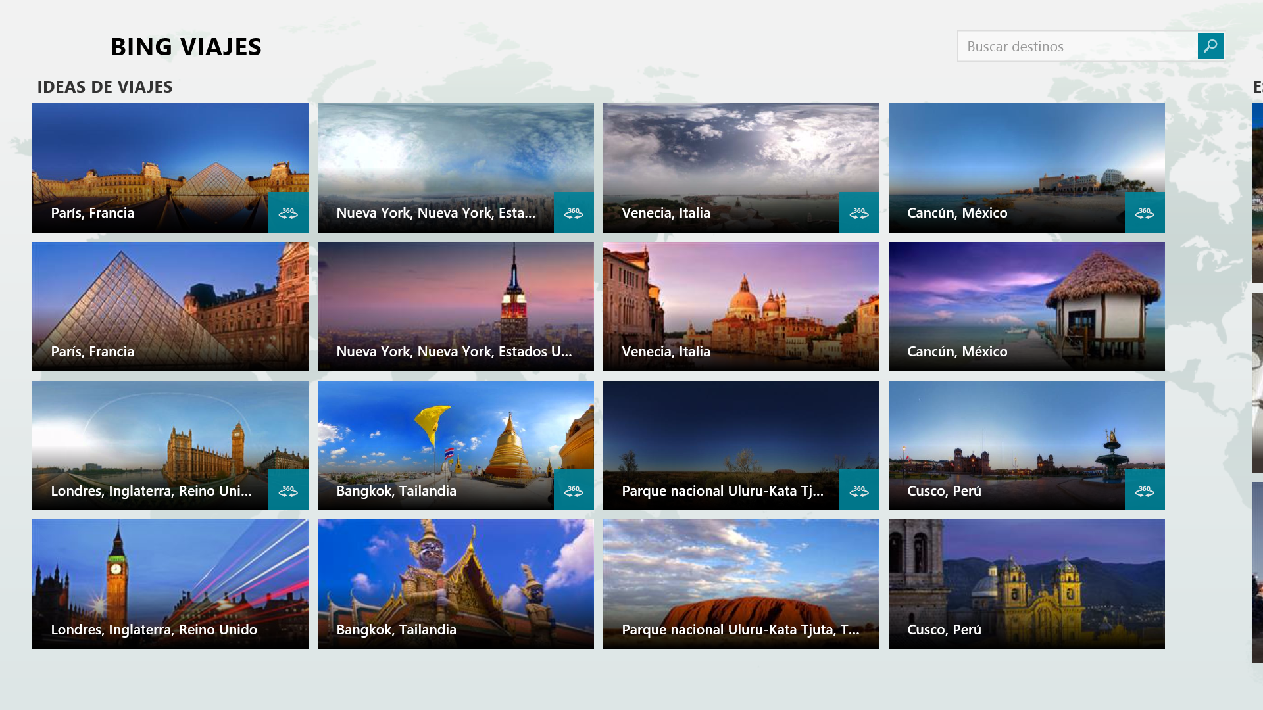The image size is (1263, 710).
Task: Open 360 panorama icon on Bangkok tile
Action: pyautogui.click(x=574, y=490)
